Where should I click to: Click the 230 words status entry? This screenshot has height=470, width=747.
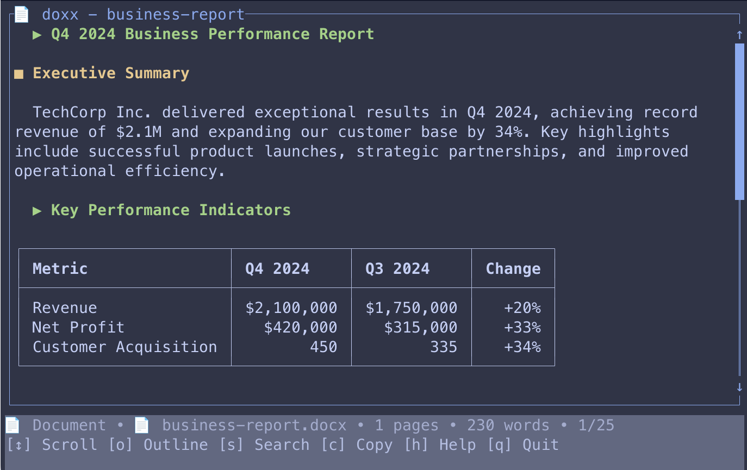point(508,425)
